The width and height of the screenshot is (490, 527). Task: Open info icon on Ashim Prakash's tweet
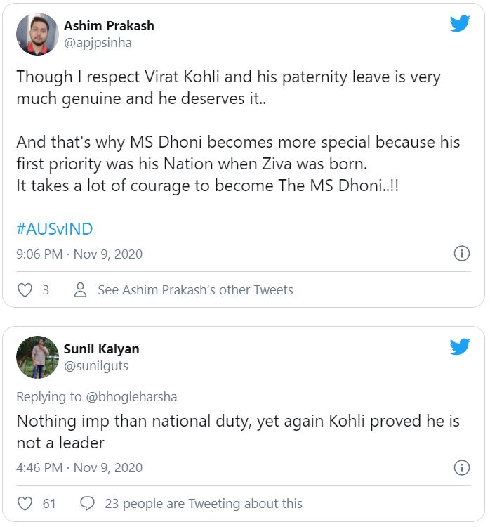(x=461, y=254)
